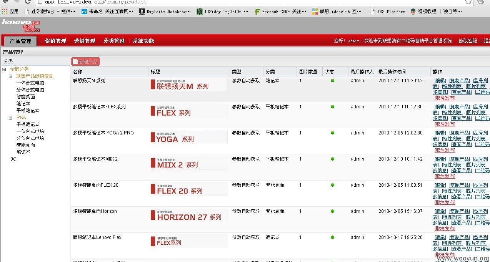
Task: Open the 迷你轰炸台 bookmark
Action: pyautogui.click(x=50, y=12)
